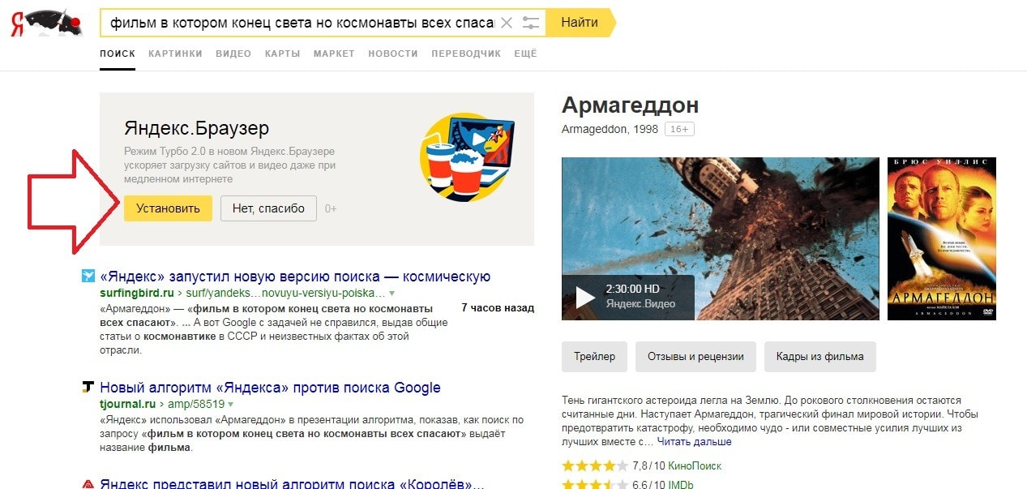
Task: Click the Yandex Browser popcorn illustration
Action: click(467, 157)
